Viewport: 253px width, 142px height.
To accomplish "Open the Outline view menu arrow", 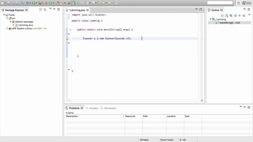I will (x=249, y=15).
